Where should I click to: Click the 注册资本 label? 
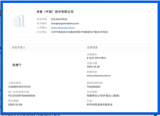pyautogui.click(x=92, y=54)
